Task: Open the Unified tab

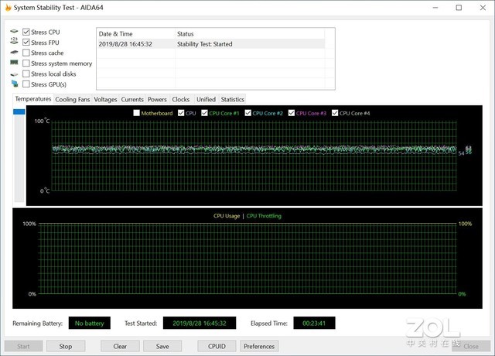Action: coord(207,100)
